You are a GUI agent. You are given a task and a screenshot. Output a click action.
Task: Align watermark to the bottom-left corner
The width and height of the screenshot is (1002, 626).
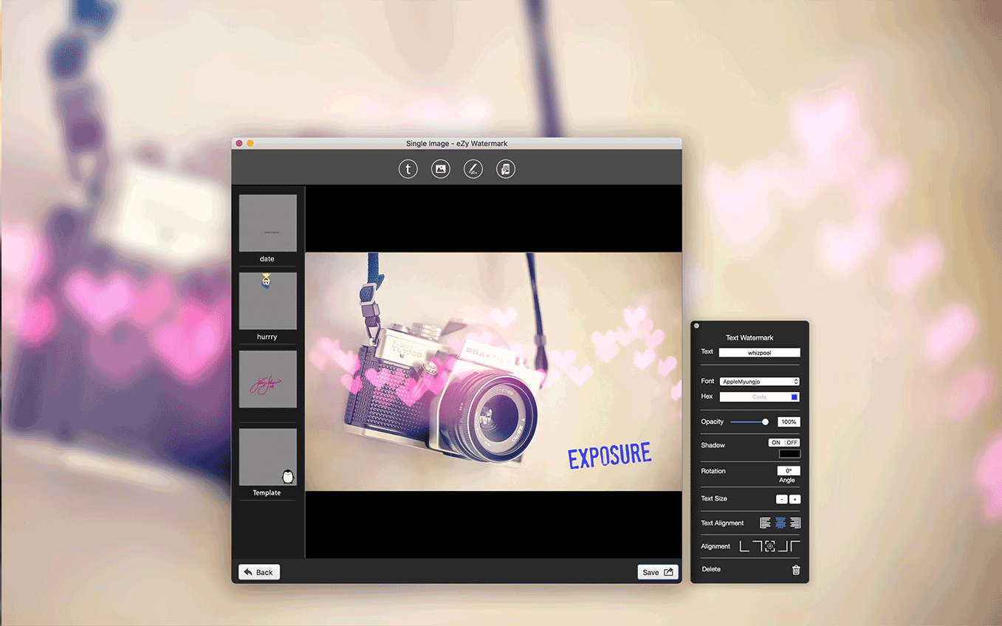[x=744, y=546]
